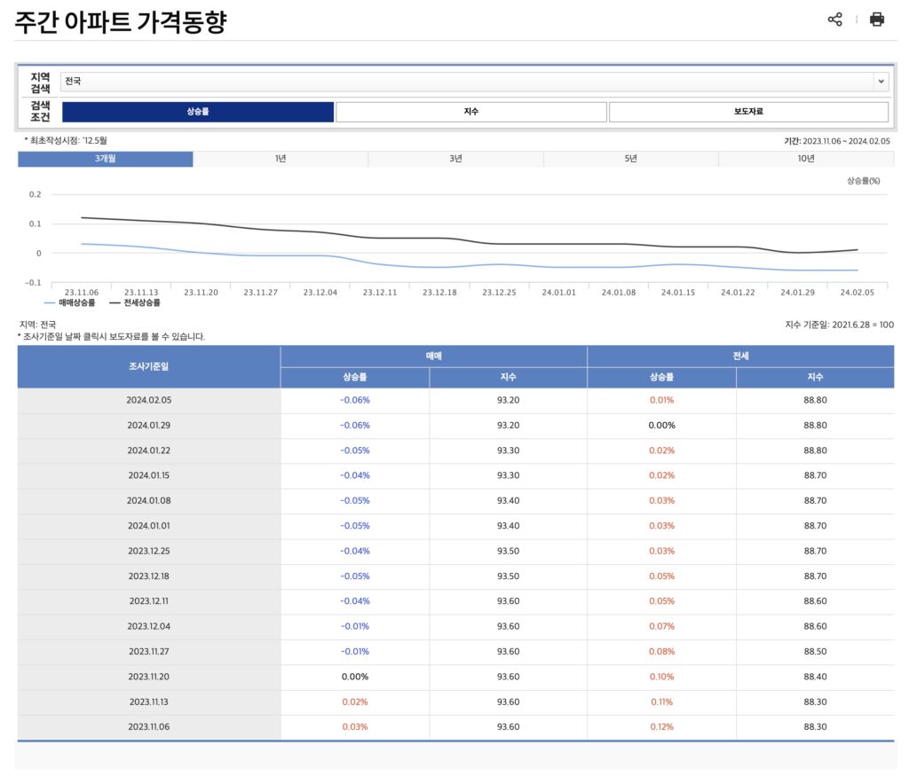Click the share icon
The width and height of the screenshot is (909, 776).
834,20
